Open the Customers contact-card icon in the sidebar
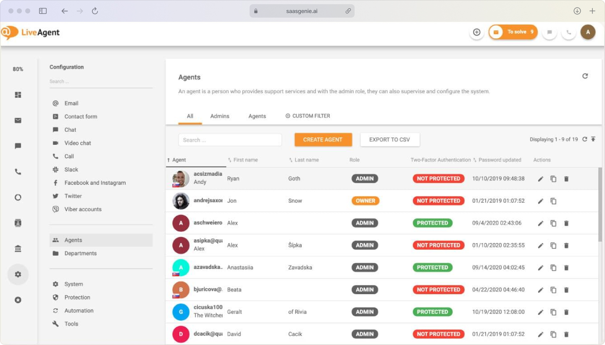The height and width of the screenshot is (345, 605). pyautogui.click(x=18, y=223)
